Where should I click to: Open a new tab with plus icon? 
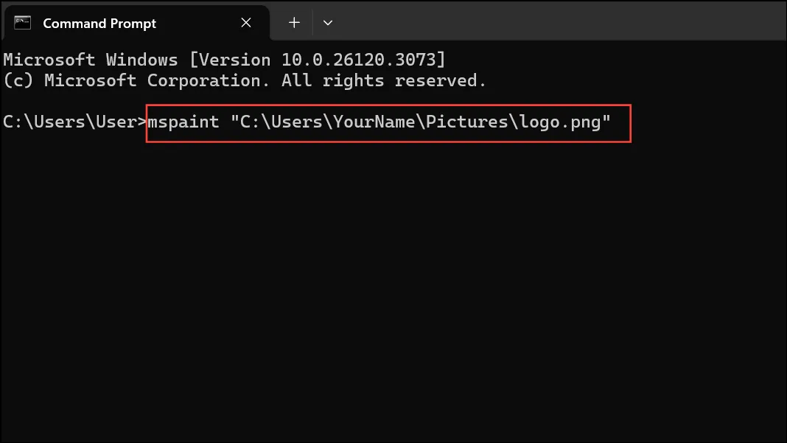[x=294, y=23]
